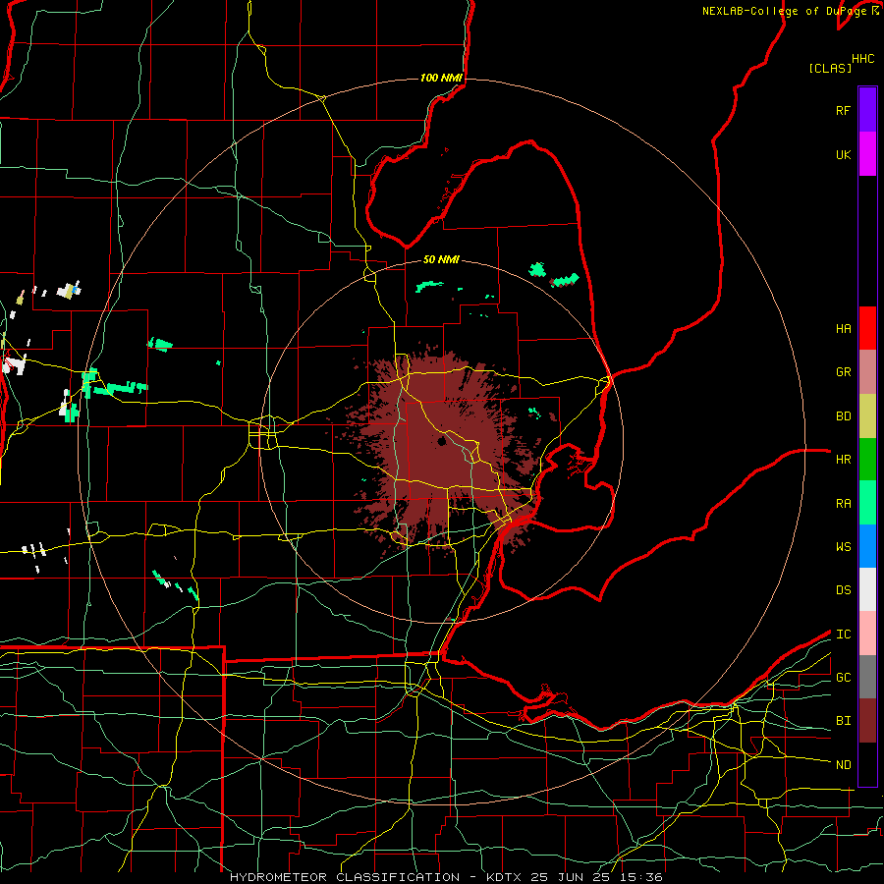Click the UK legend label
884x884 pixels.
click(843, 154)
